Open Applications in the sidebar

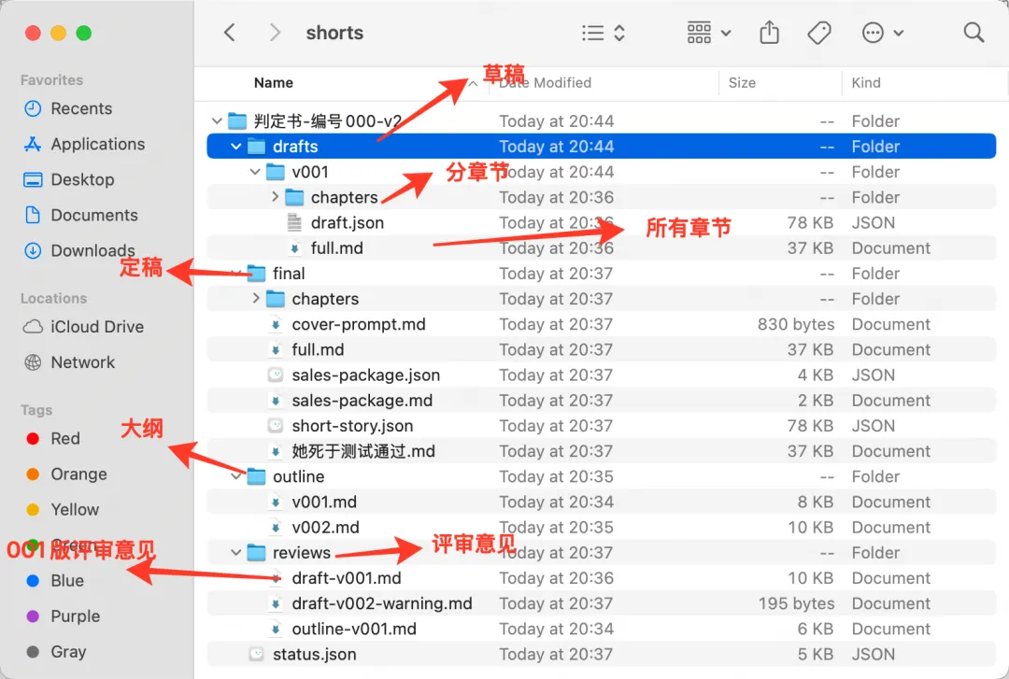pos(84,144)
